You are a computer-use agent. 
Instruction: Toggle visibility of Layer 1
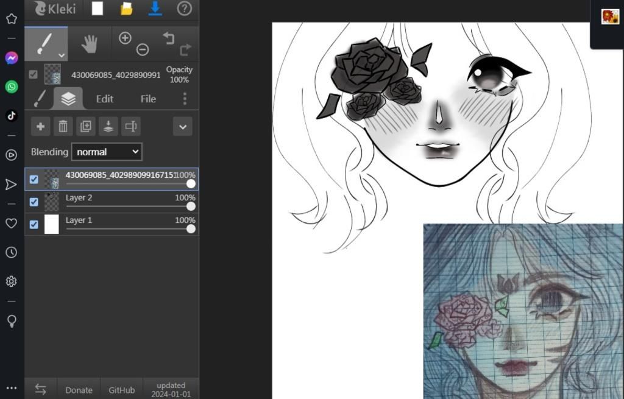(x=34, y=224)
